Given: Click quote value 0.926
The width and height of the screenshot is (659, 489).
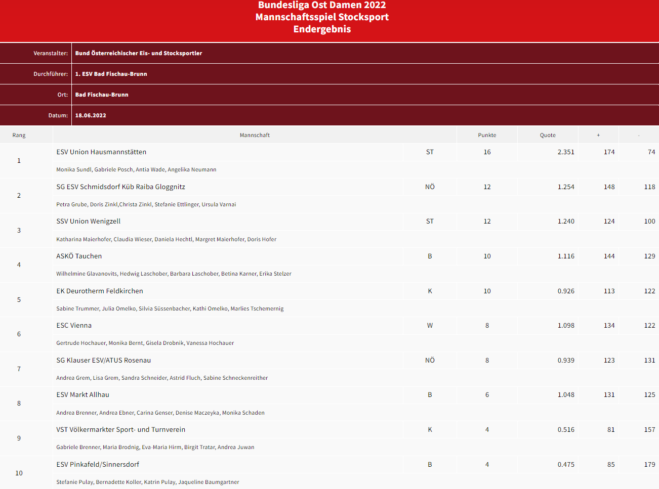Looking at the screenshot, I should tap(566, 291).
